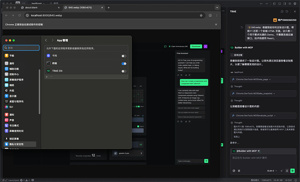Dismiss the Chrome automation notice bar

pyautogui.click(x=216, y=25)
